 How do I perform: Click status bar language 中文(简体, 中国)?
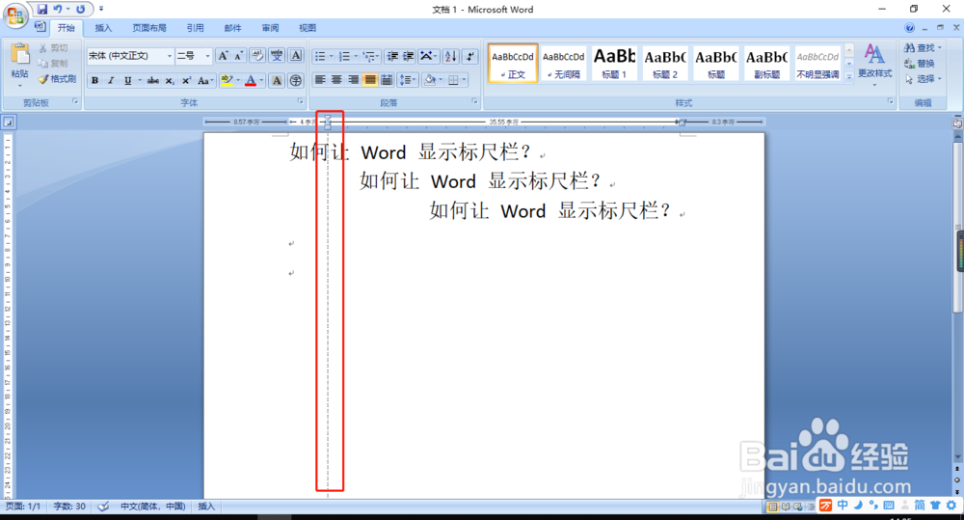(152, 506)
